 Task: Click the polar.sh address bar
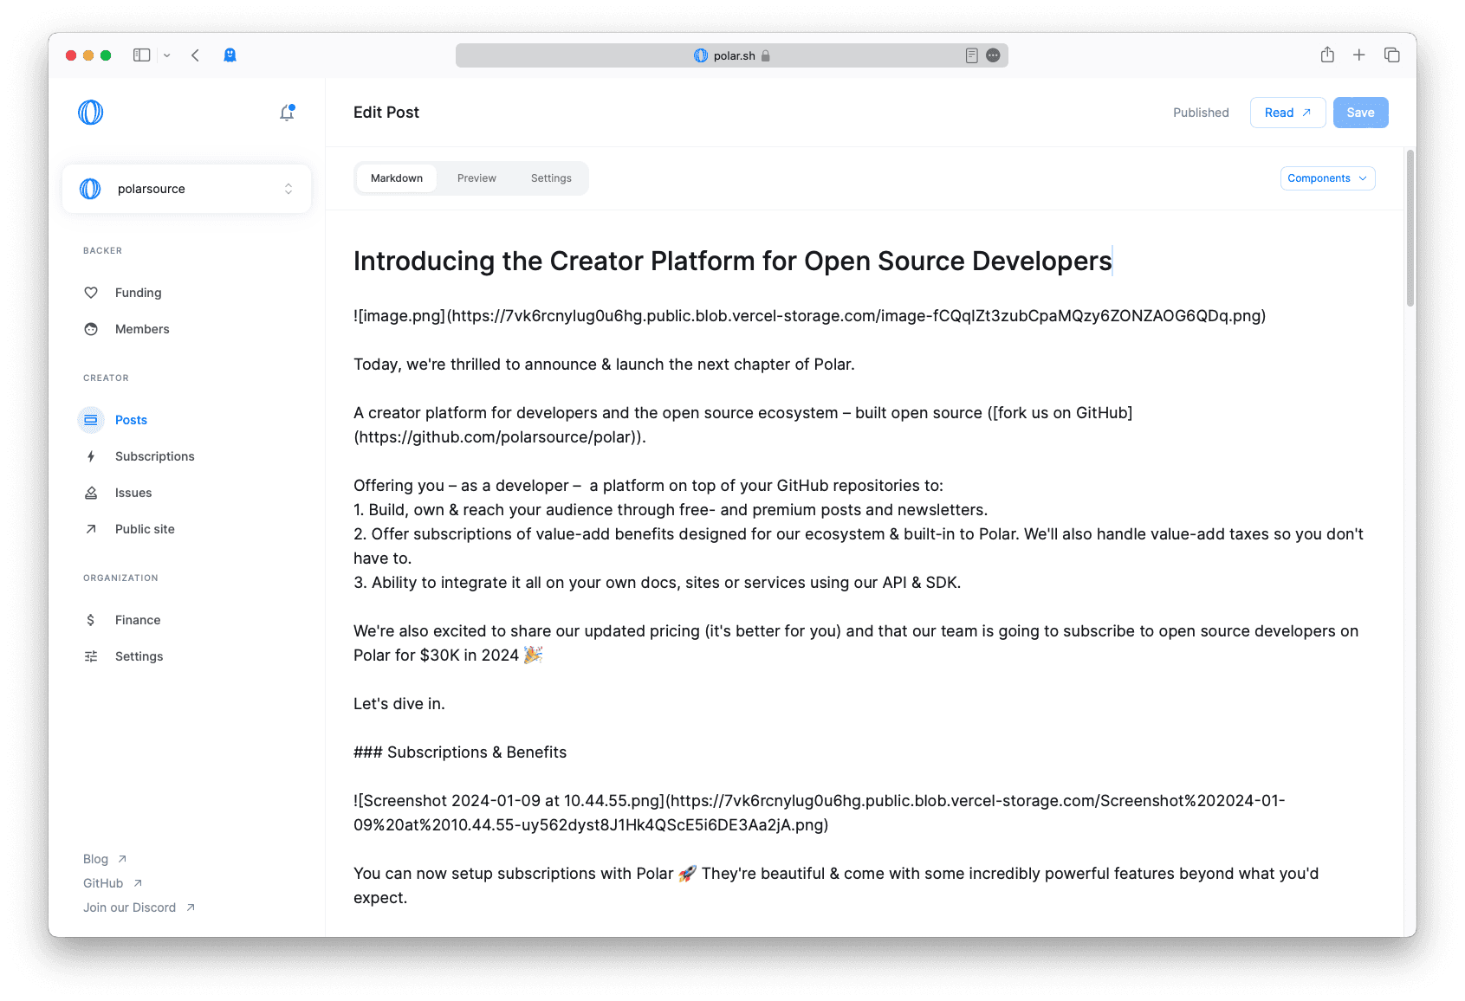pos(732,55)
